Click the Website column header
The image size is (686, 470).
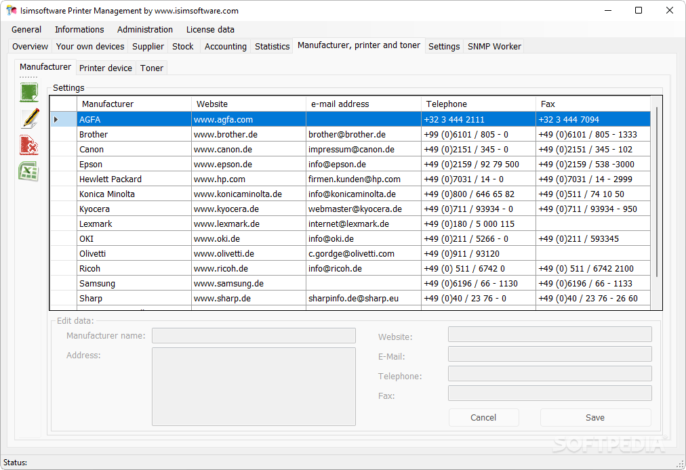[249, 104]
